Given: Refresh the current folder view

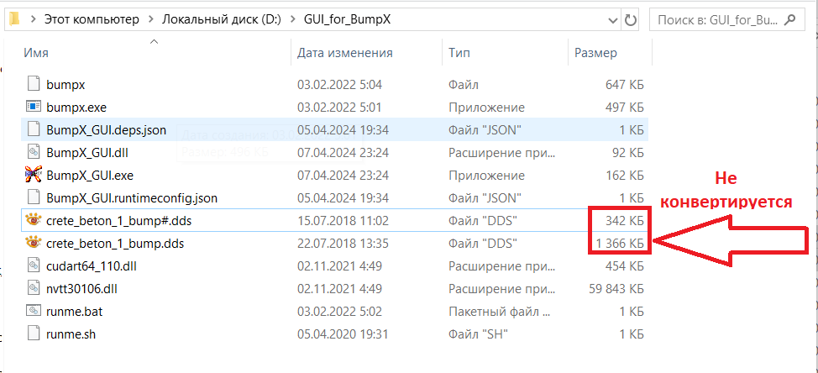Looking at the screenshot, I should [631, 20].
